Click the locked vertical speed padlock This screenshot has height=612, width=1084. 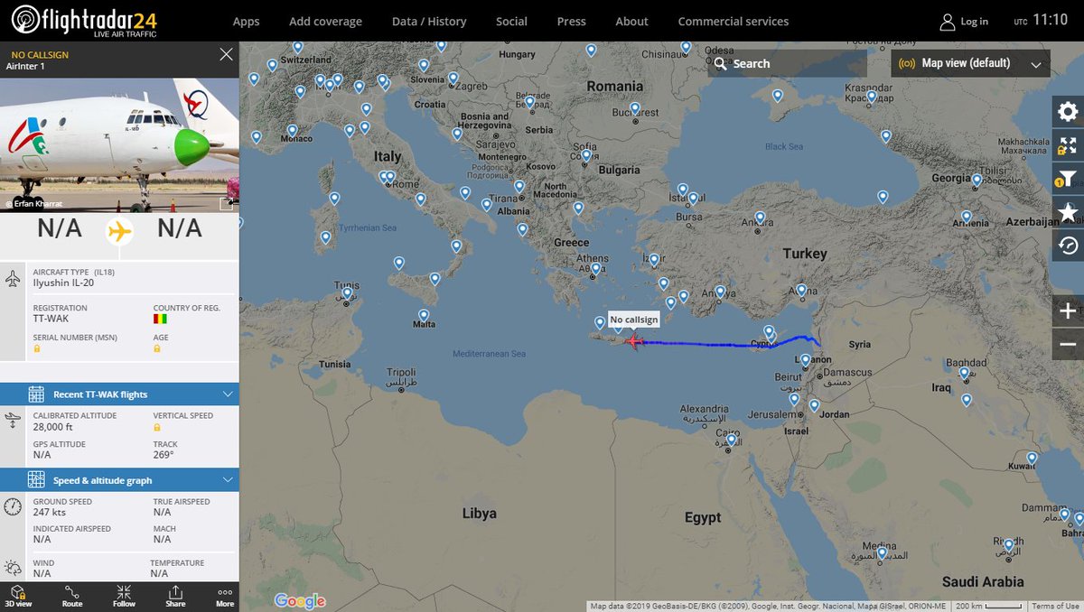157,426
